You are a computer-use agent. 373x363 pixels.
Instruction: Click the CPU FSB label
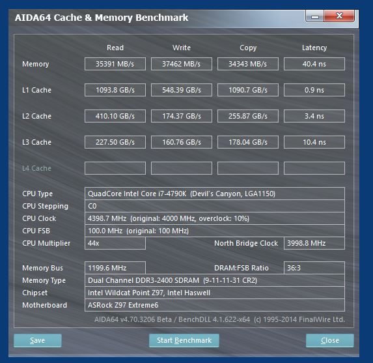click(36, 231)
